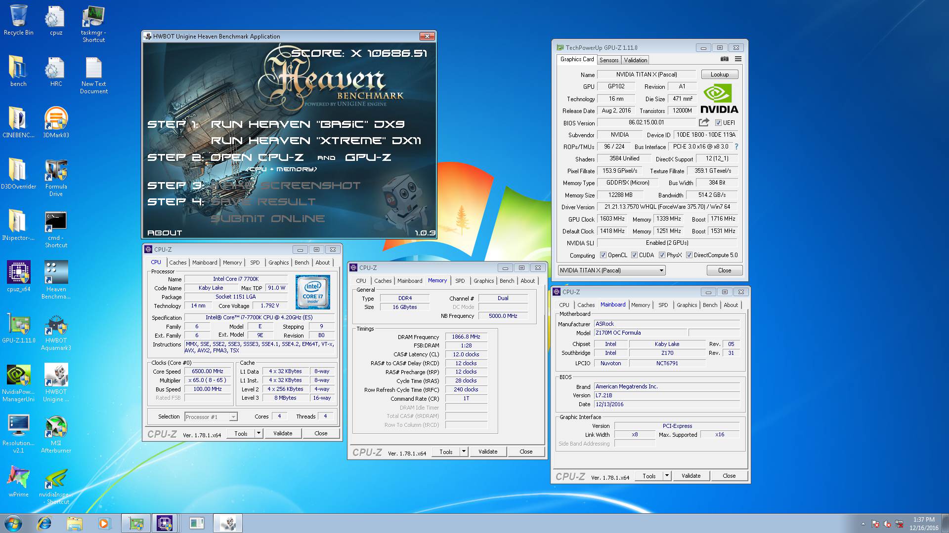Open Bench tab in CPU-Z Mainboard window
949x533 pixels.
pos(710,305)
